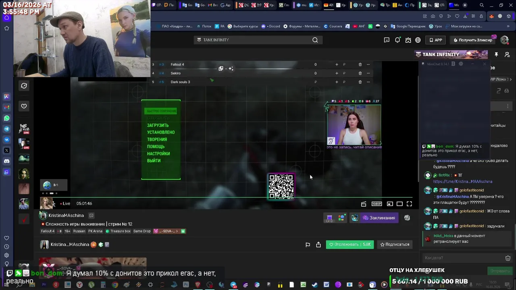The height and width of the screenshot is (290, 516).
Task: Open X (Twitter) in the browser sidebar
Action: click(6, 150)
